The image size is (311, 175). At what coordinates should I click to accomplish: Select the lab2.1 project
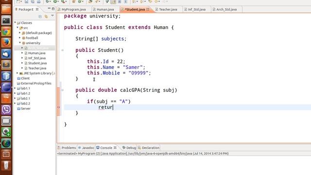pos(25,98)
